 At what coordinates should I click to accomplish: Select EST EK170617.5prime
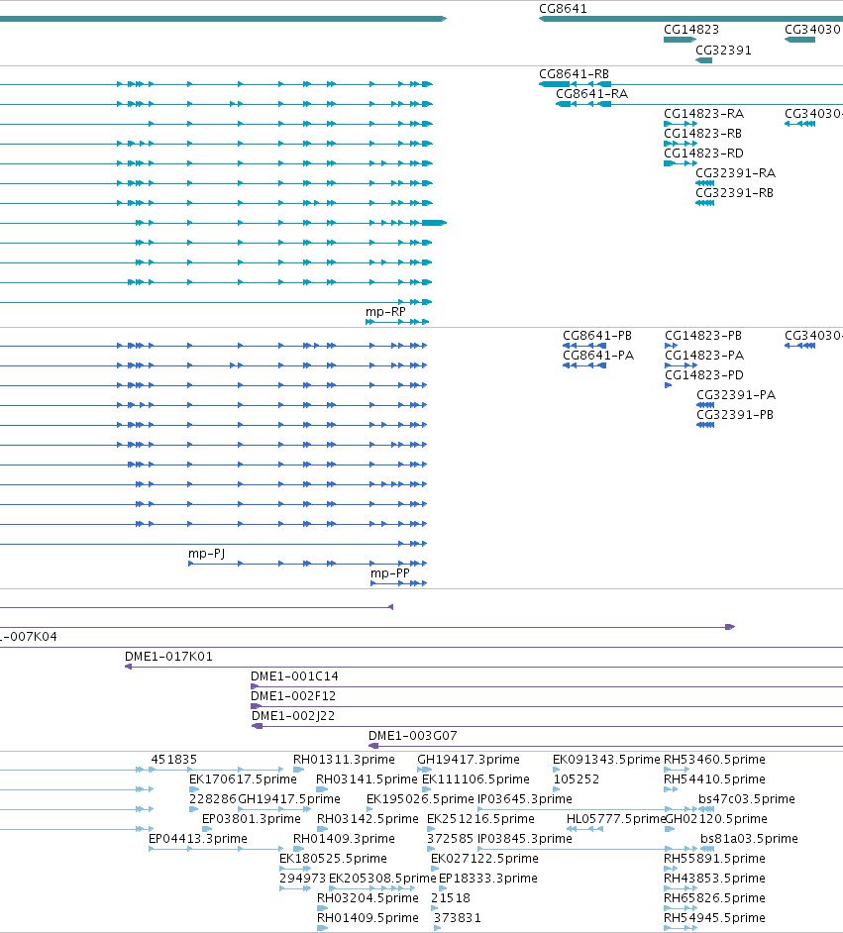click(243, 779)
